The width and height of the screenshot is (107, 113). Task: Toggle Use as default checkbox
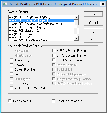click(x=10, y=101)
